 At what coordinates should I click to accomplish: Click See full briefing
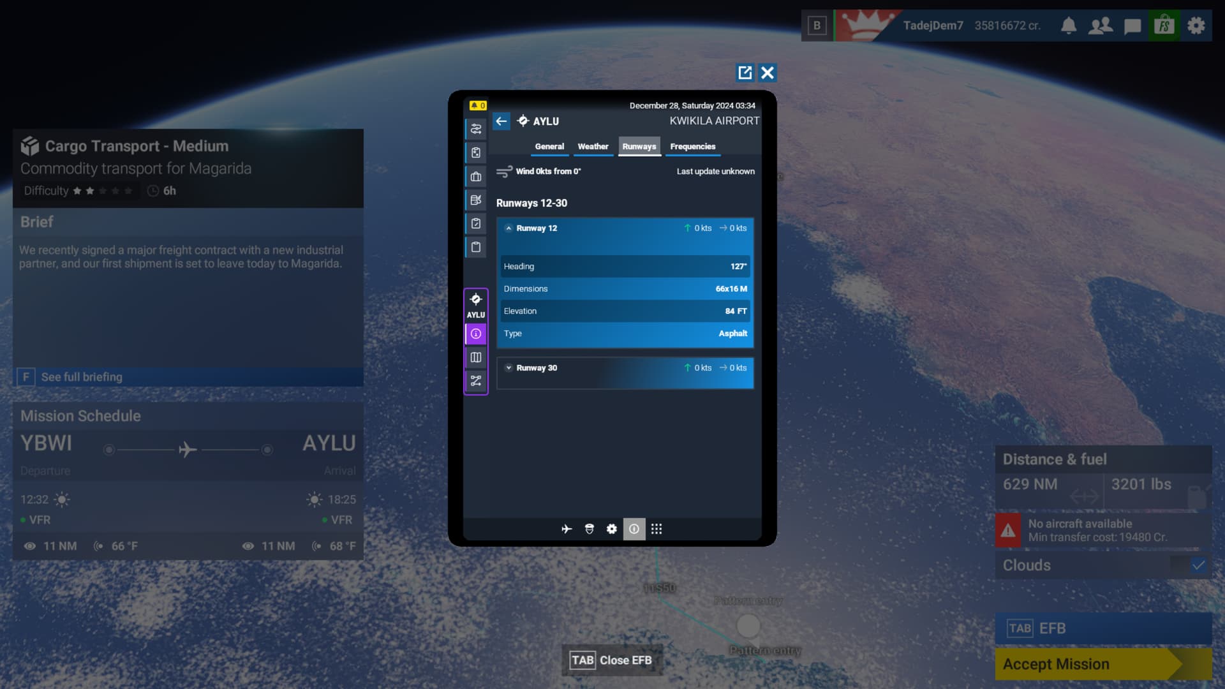[x=82, y=377]
